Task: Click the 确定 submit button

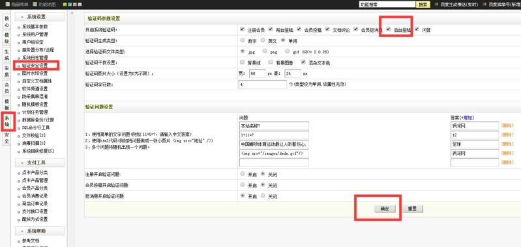Action: click(385, 209)
